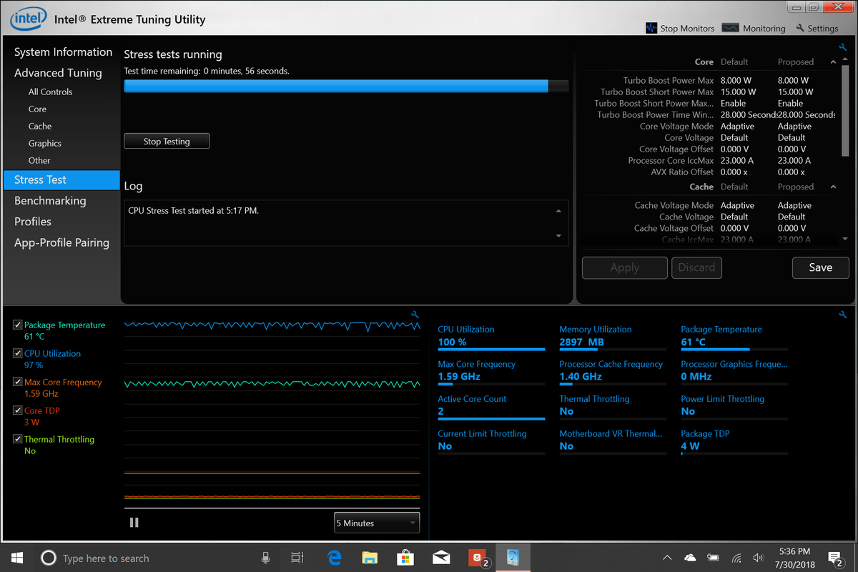Collapse the Core settings section
The width and height of the screenshot is (858, 572).
(833, 62)
